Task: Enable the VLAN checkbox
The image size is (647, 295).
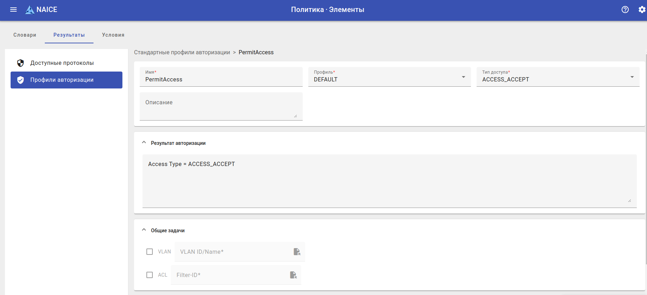Action: [x=150, y=252]
